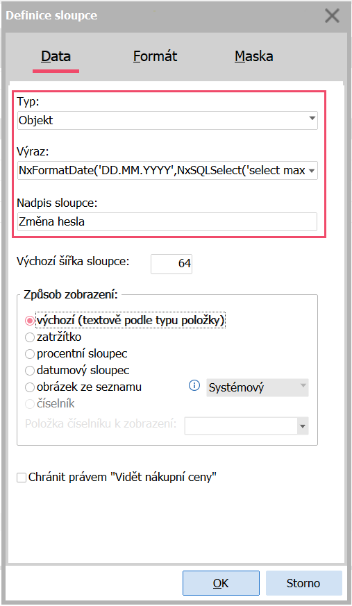
Task: Switch to the Formát tab
Action: (x=155, y=56)
